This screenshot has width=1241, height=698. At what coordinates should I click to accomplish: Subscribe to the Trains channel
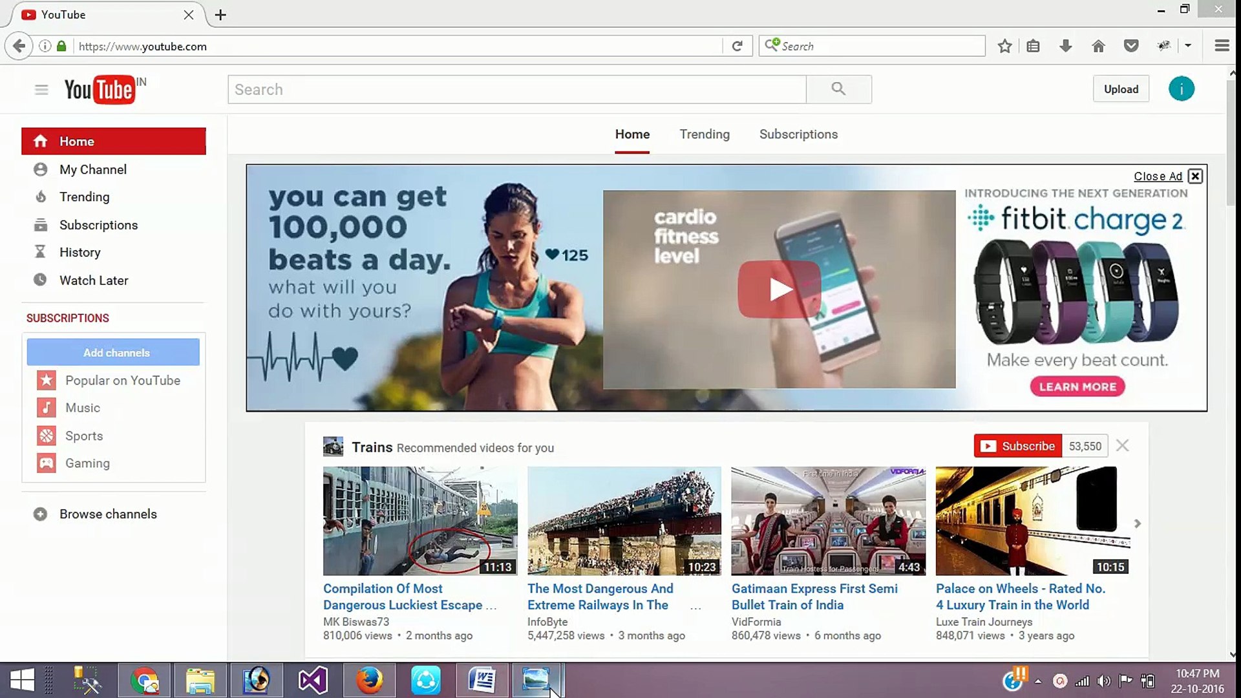coord(1018,446)
